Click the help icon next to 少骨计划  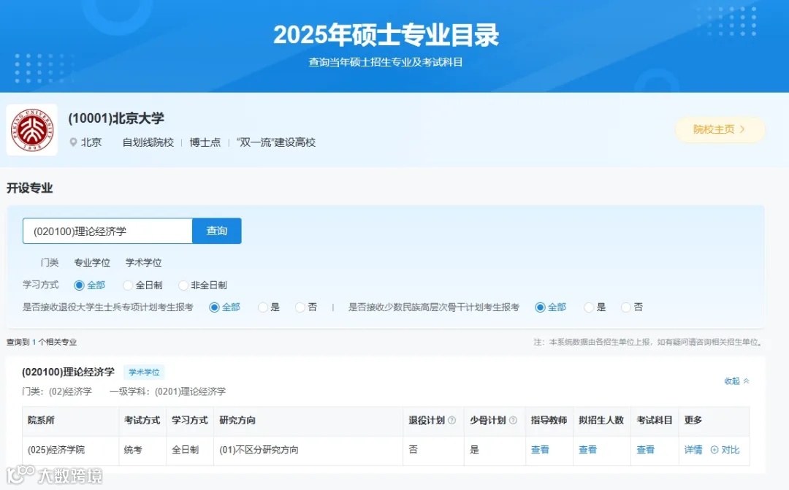pyautogui.click(x=514, y=421)
